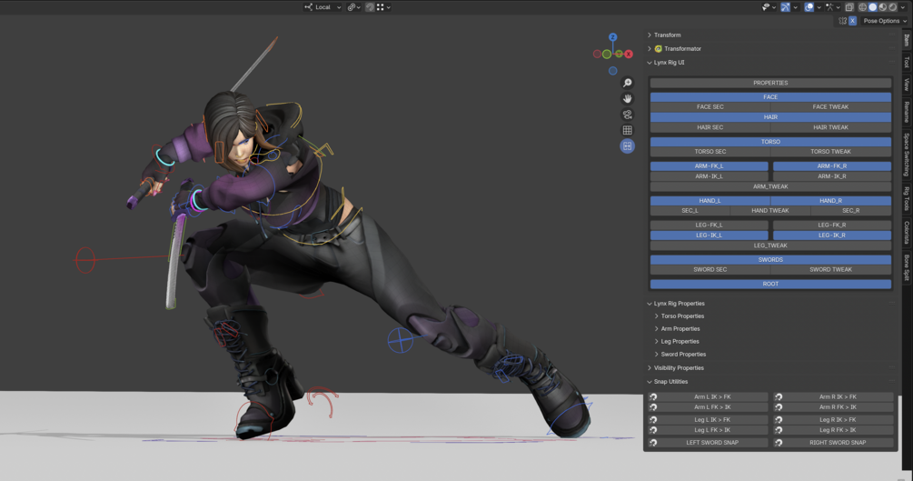Switch to material preview shading
The width and height of the screenshot is (913, 481).
pos(883,7)
